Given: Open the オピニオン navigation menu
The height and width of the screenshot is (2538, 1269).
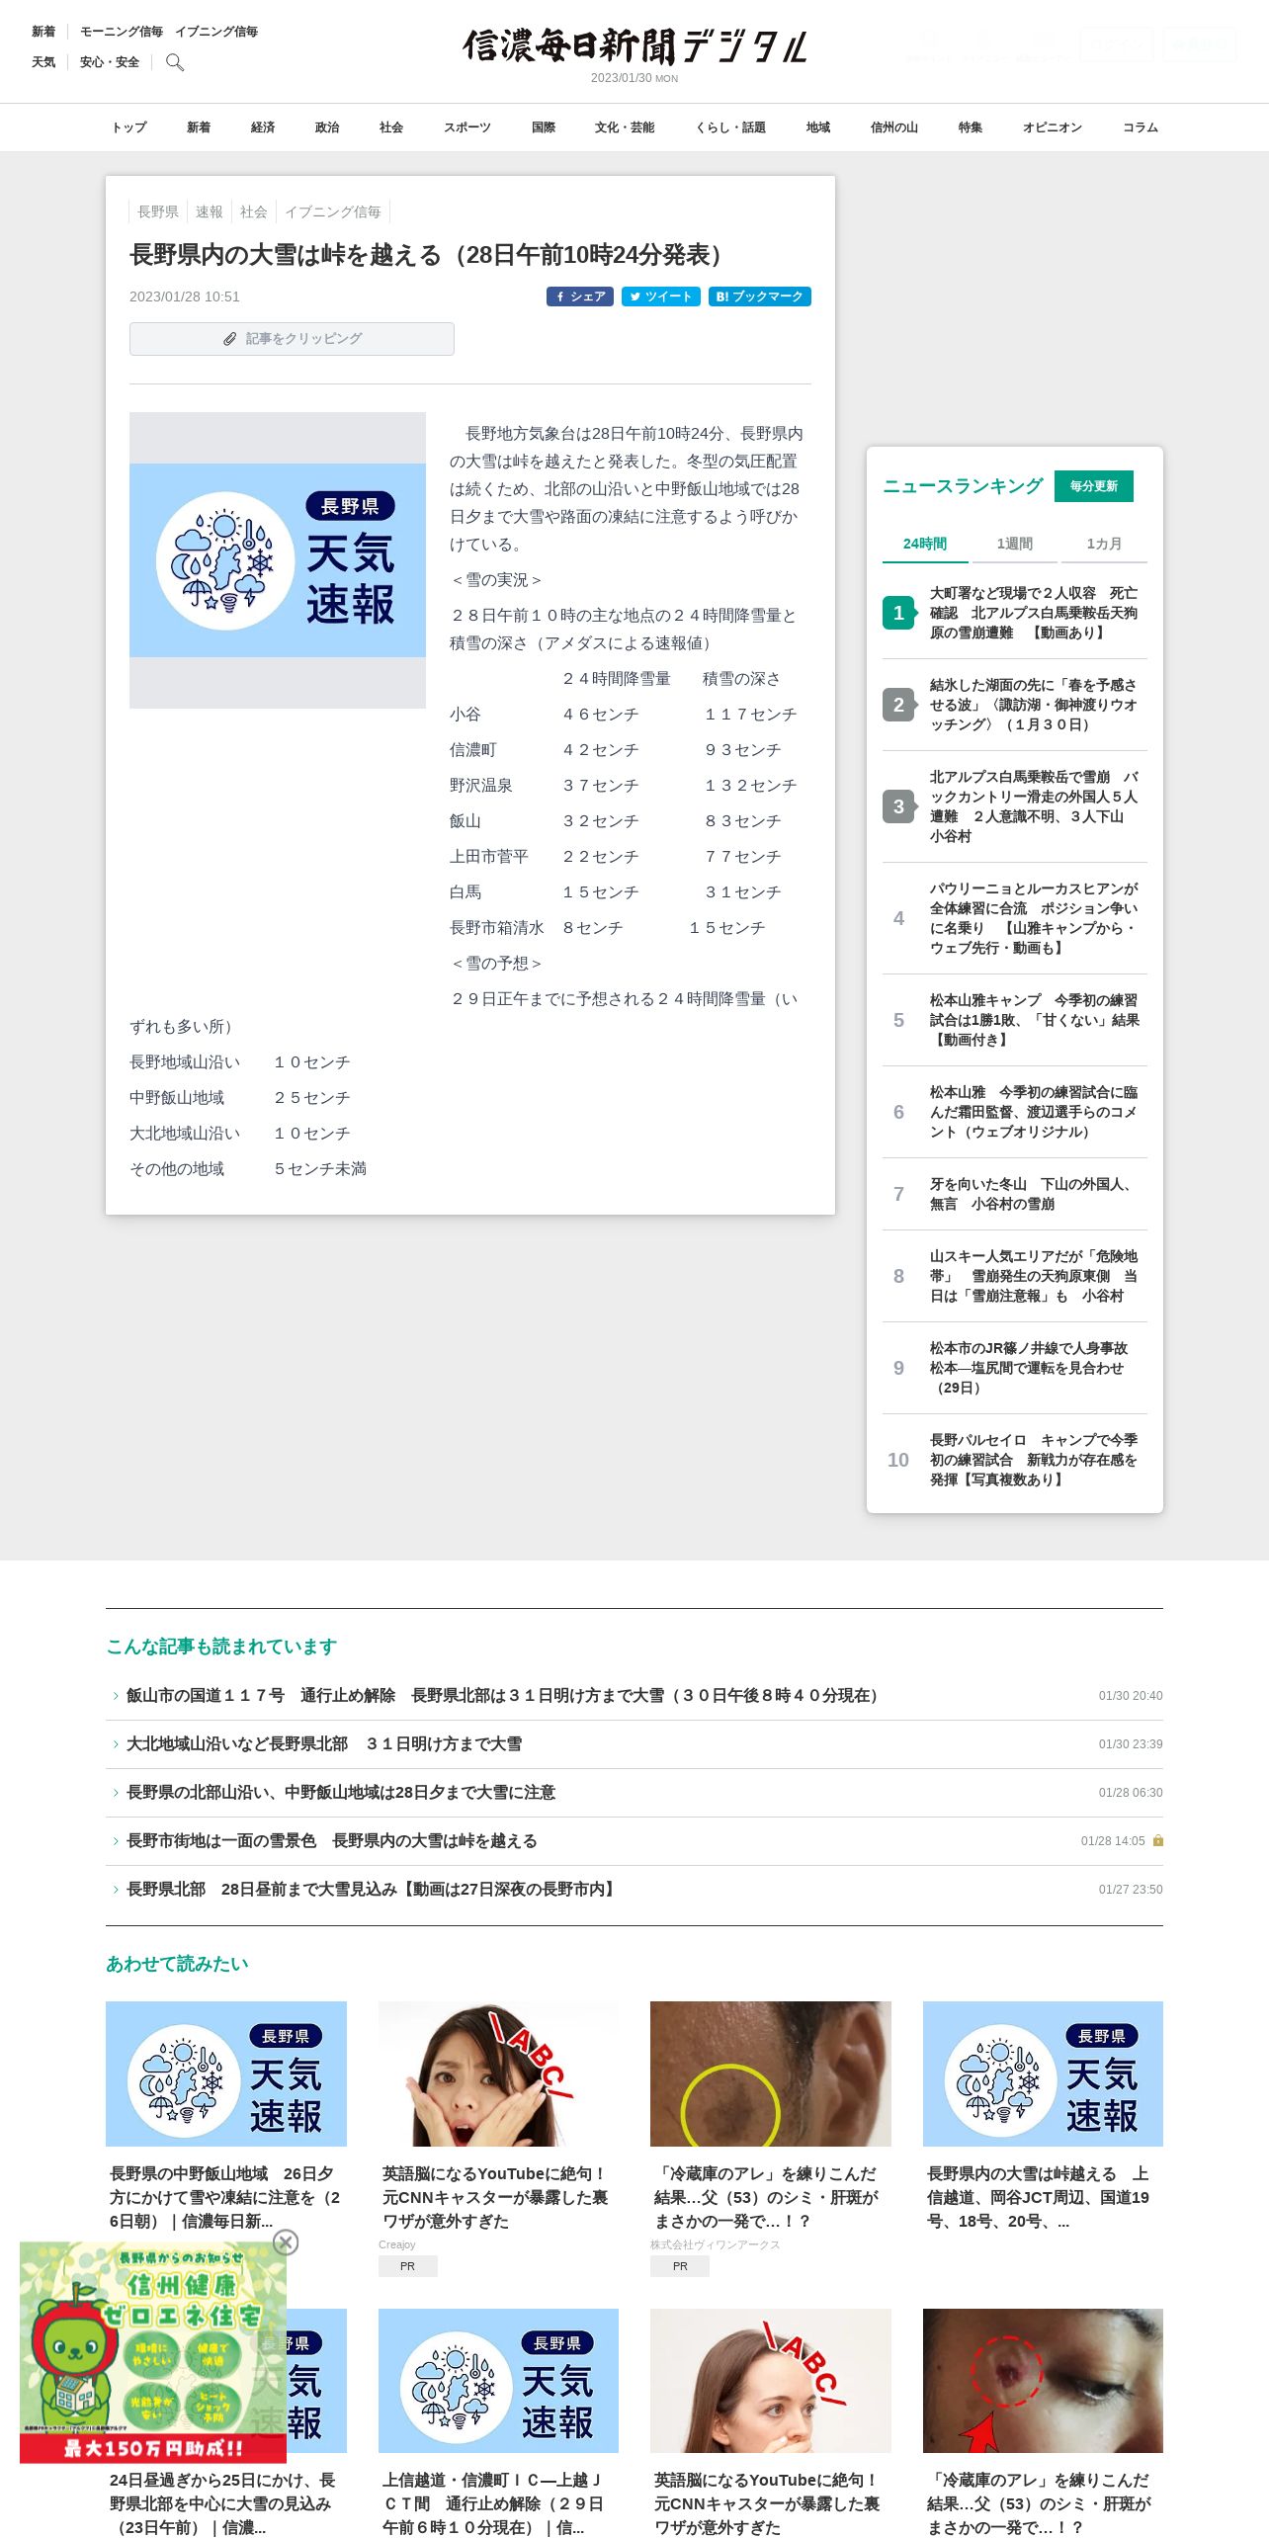Looking at the screenshot, I should pos(1053,127).
